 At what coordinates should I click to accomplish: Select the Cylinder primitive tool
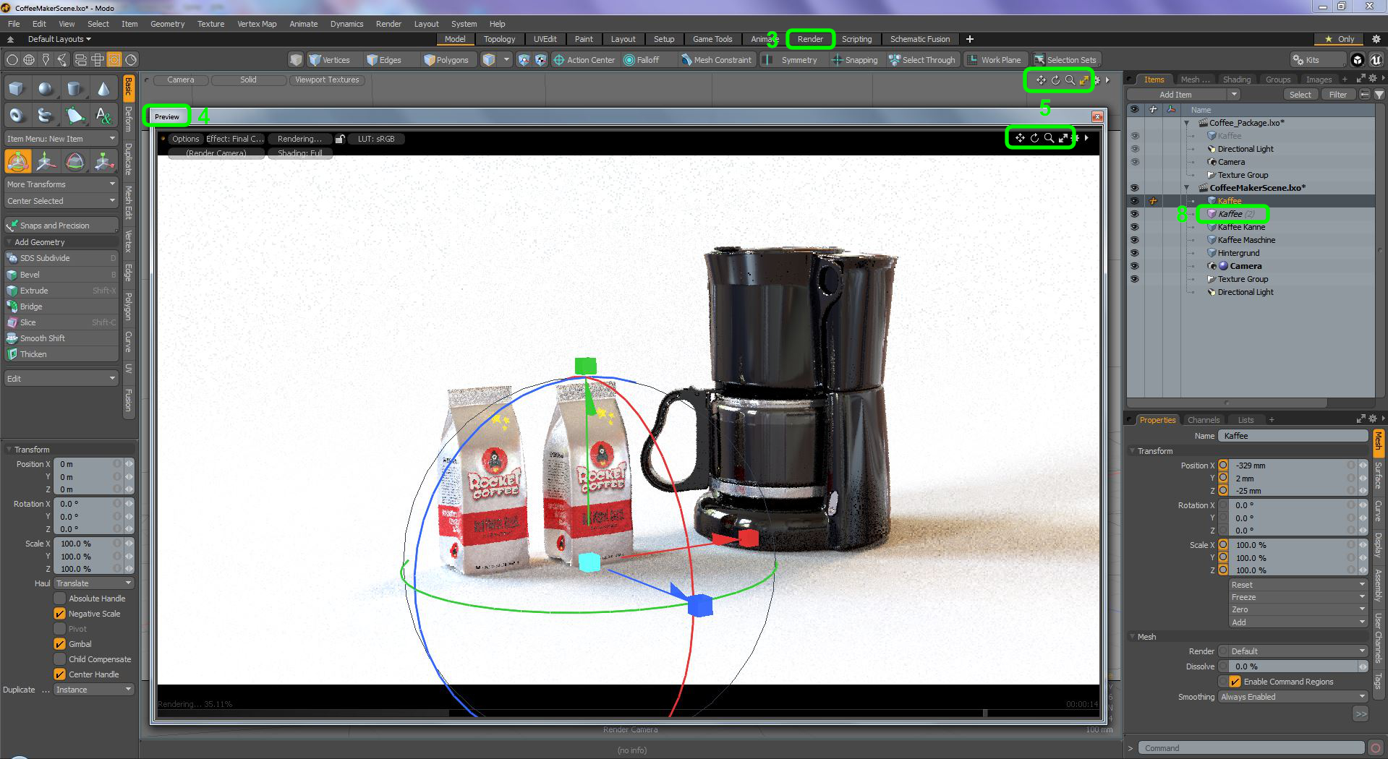tap(74, 89)
